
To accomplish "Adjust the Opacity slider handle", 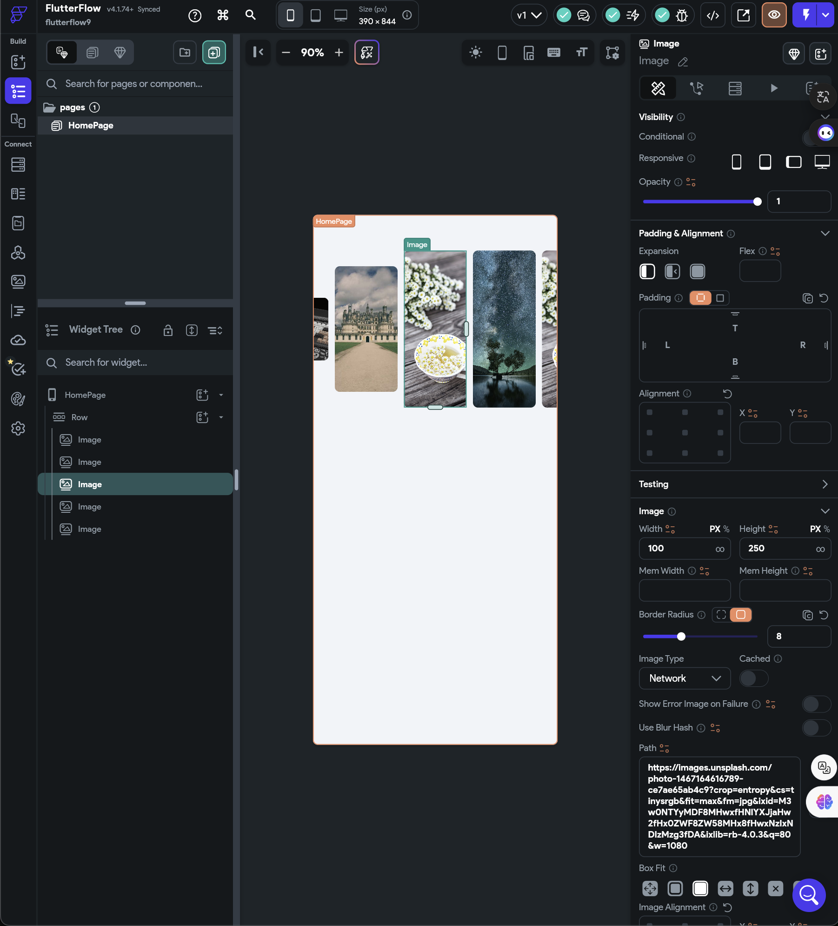I will click(757, 201).
